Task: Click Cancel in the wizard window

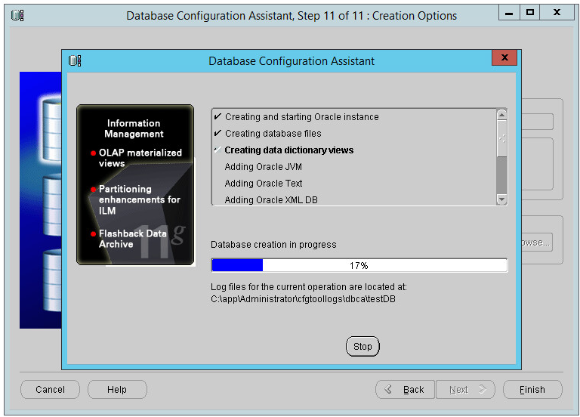Action: click(50, 389)
